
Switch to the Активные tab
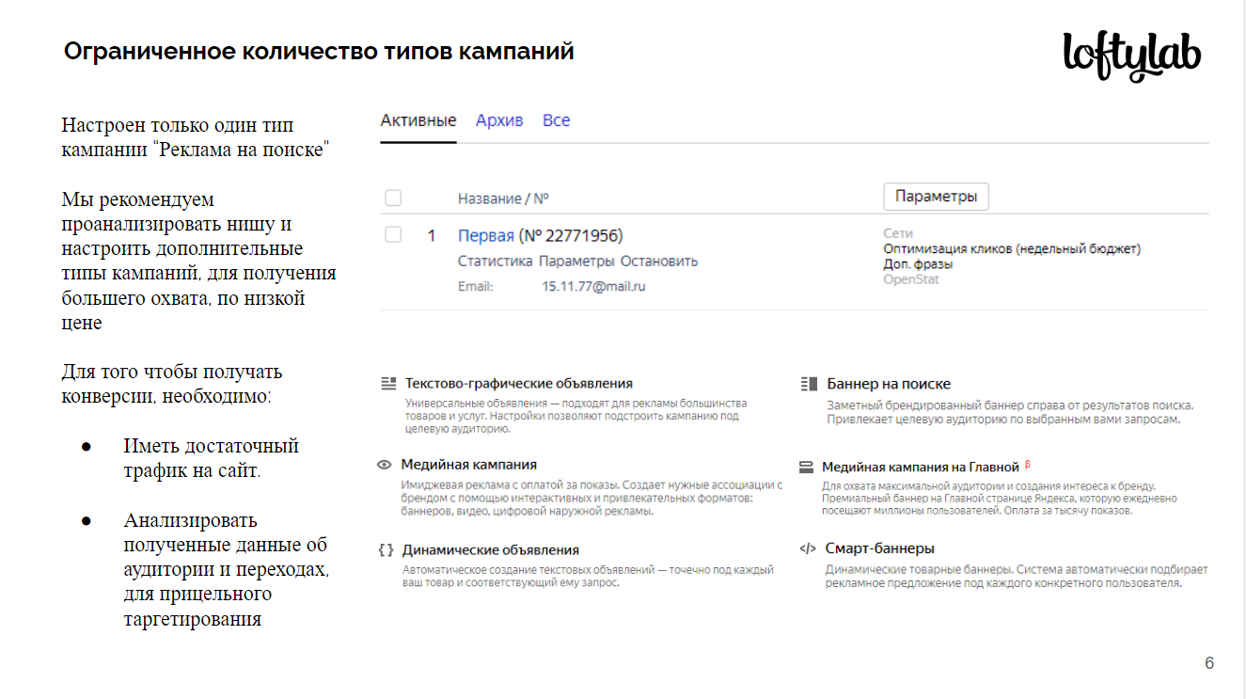tap(418, 120)
